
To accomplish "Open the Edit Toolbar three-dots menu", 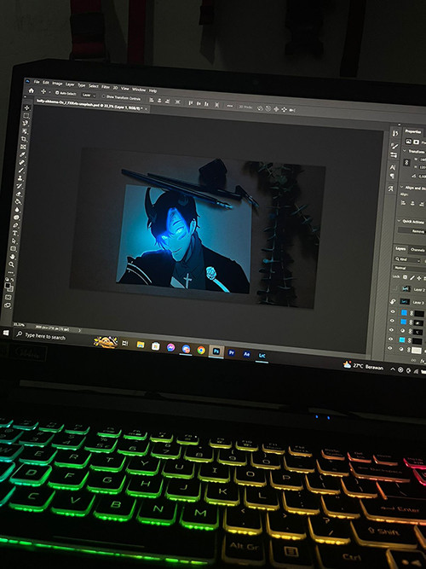I will click(11, 273).
